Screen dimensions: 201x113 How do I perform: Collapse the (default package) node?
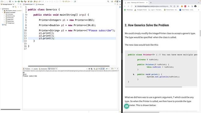3,13
